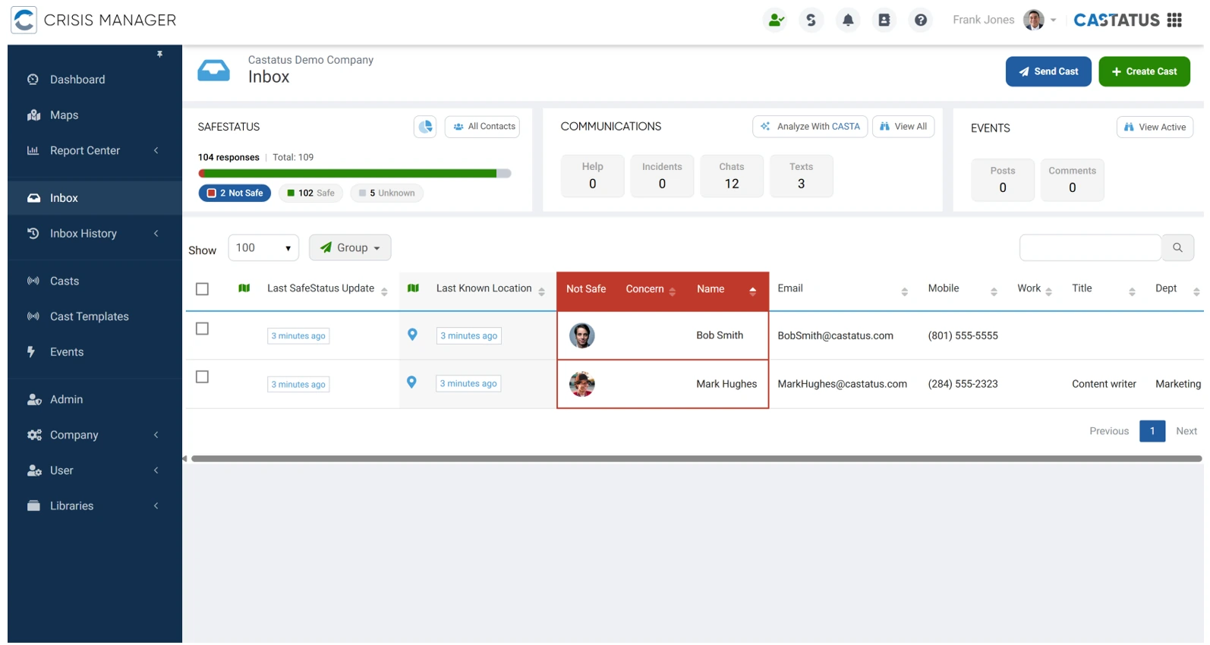Filter by 5 Unknown
The width and height of the screenshot is (1210, 645).
coord(387,193)
